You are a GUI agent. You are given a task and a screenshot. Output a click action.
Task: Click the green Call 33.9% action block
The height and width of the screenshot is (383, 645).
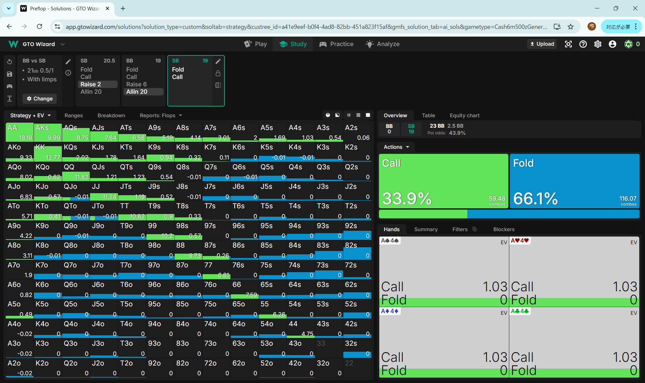coord(443,181)
